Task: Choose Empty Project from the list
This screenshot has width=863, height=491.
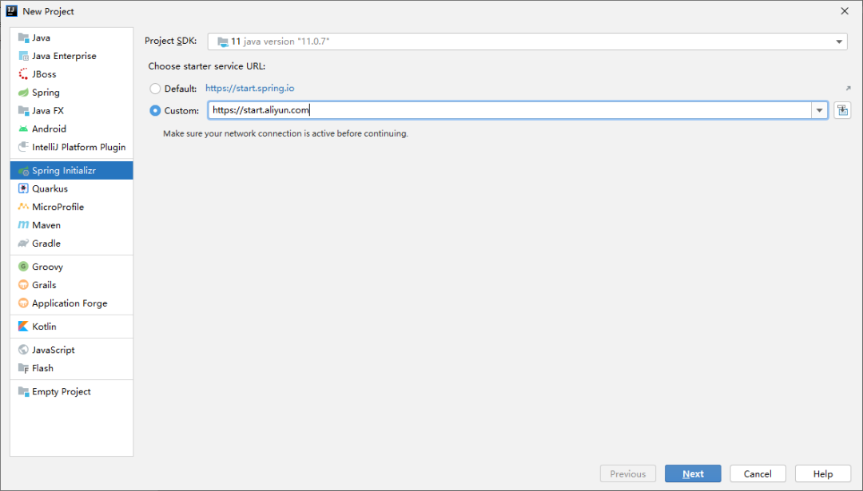Action: 61,391
